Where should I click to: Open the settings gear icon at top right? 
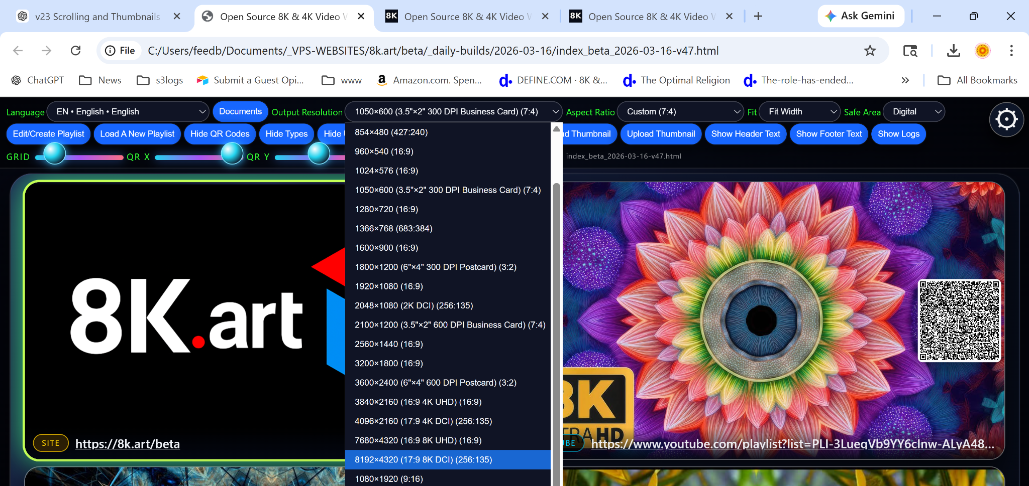pyautogui.click(x=1006, y=119)
